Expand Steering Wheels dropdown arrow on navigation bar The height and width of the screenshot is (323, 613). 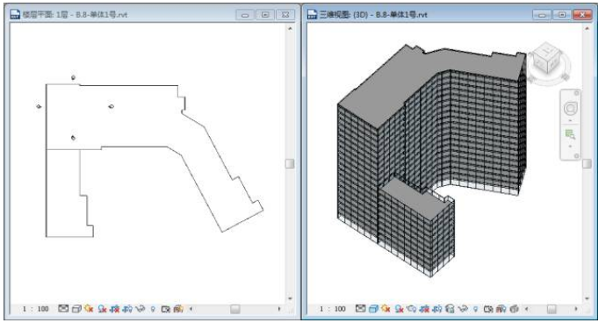[570, 119]
